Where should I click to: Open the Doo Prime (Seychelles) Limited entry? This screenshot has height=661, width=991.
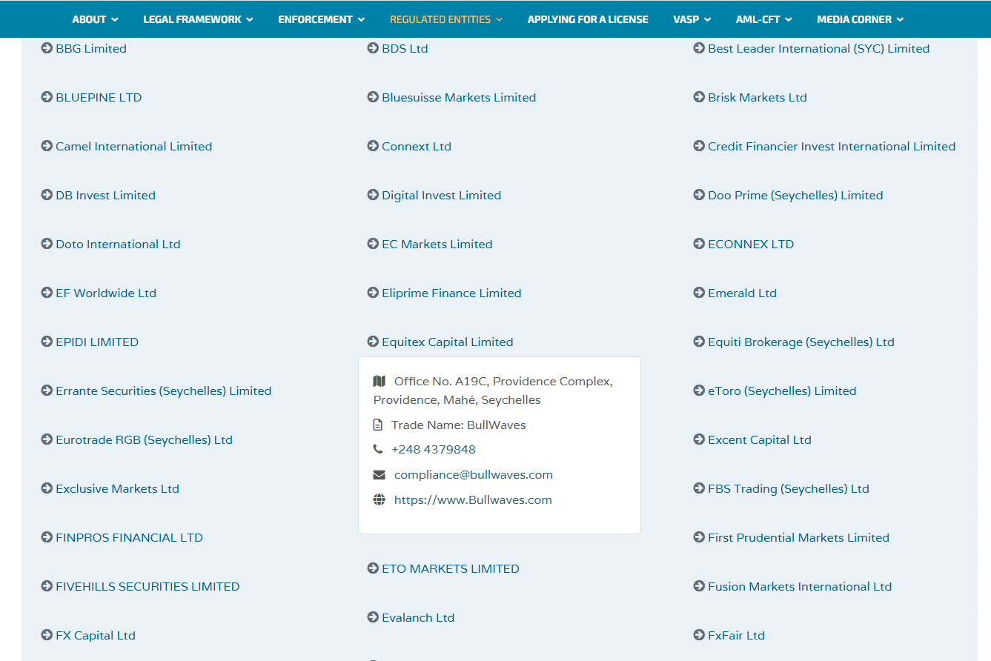click(795, 195)
